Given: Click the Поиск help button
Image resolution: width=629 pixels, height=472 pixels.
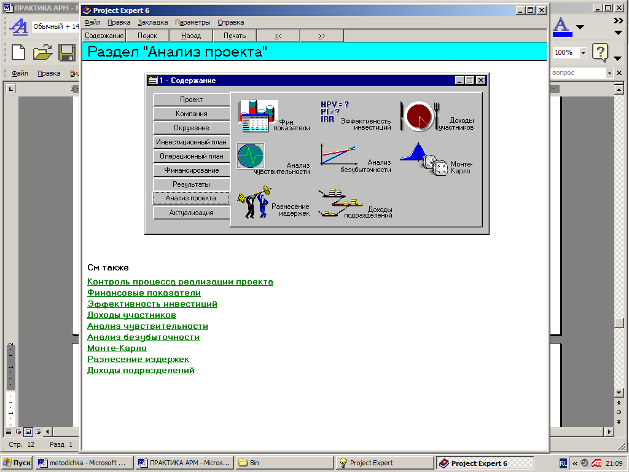Looking at the screenshot, I should coord(147,36).
